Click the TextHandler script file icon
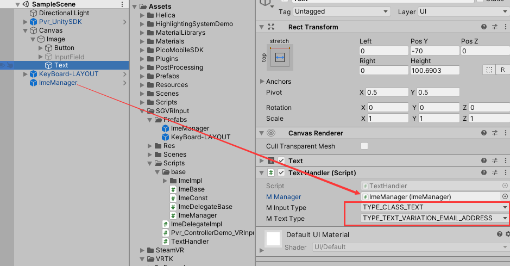 click(x=166, y=242)
